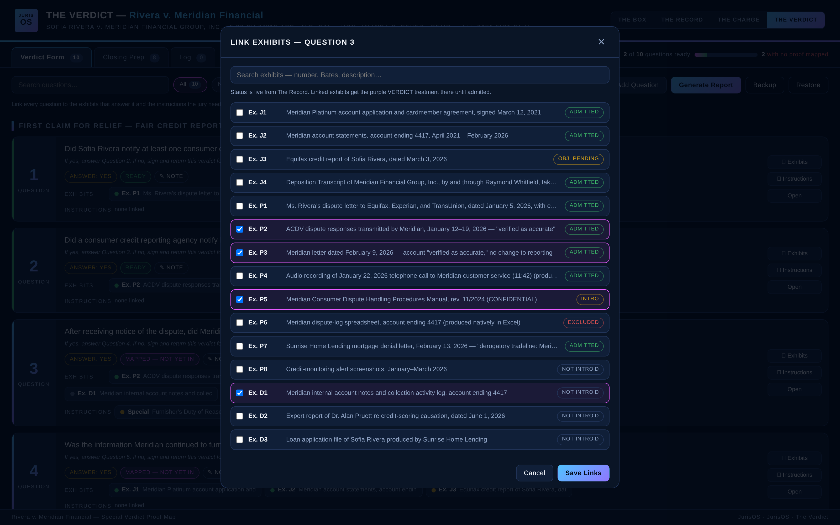Click the NOT INTRO'D badge on Ex. D2
The width and height of the screenshot is (840, 525).
point(580,416)
